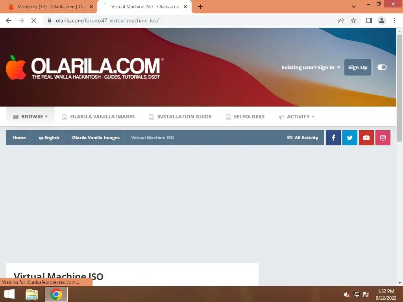Expand the Browse menu

(30, 116)
